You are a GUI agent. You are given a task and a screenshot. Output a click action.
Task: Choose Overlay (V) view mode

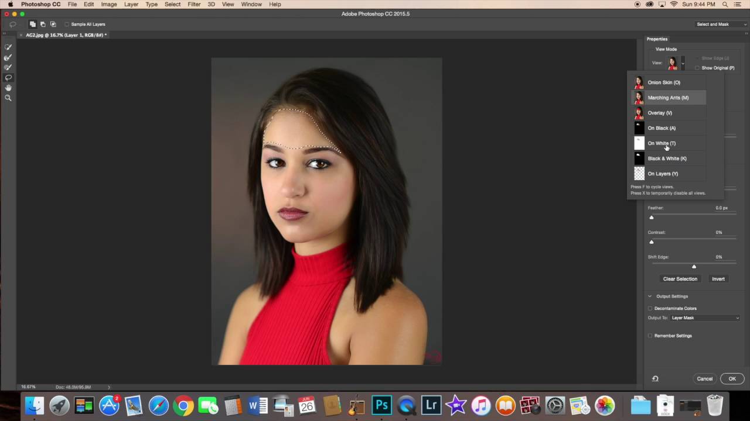[669, 113]
